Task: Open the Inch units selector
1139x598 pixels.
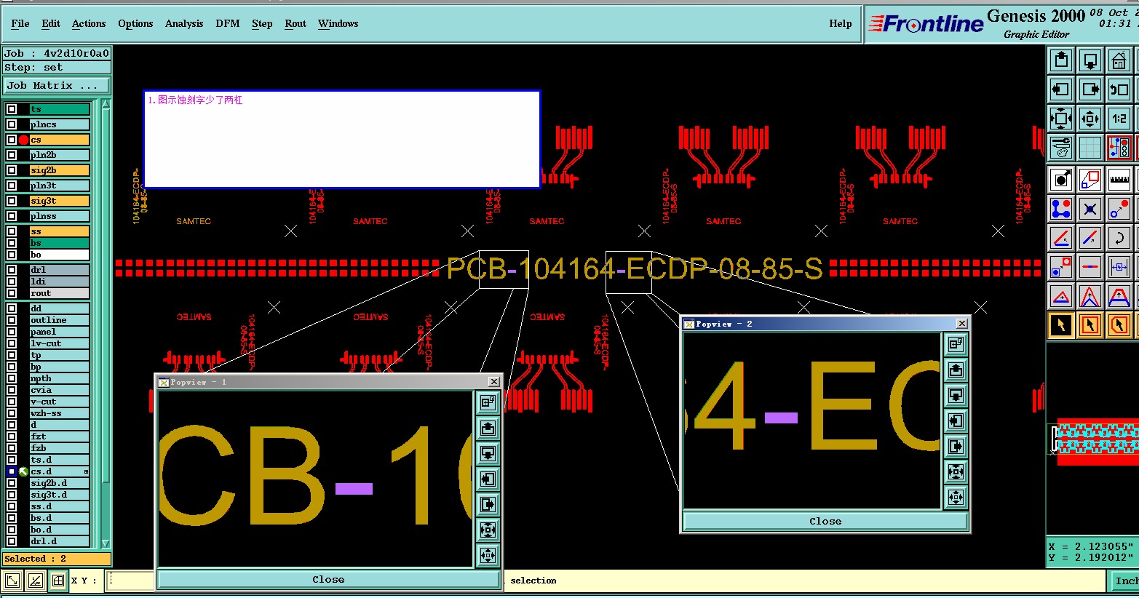Action: [1124, 581]
